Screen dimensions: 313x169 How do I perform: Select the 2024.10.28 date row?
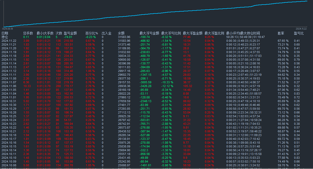point(9,113)
